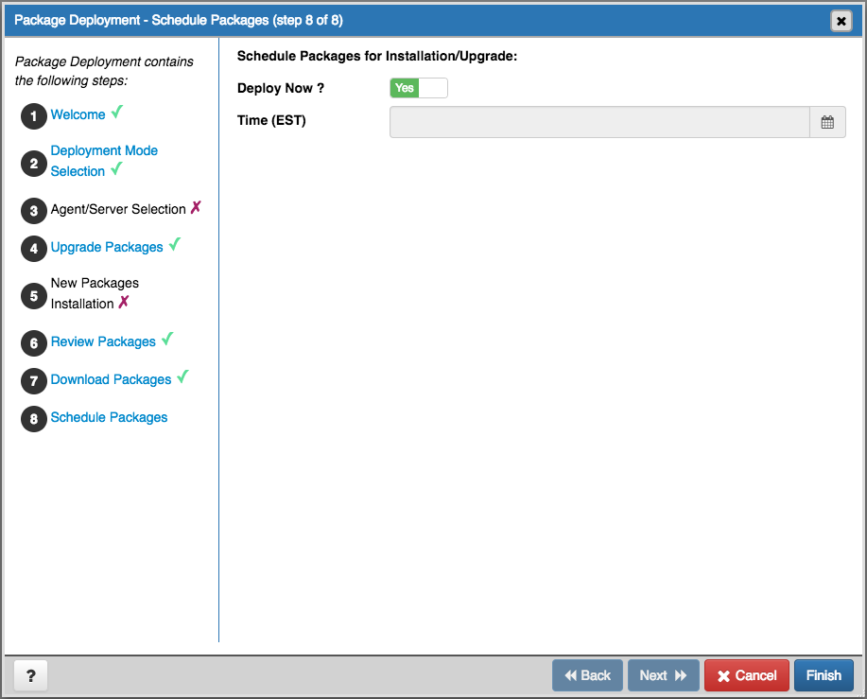Click step number 4 circle icon

pos(34,249)
